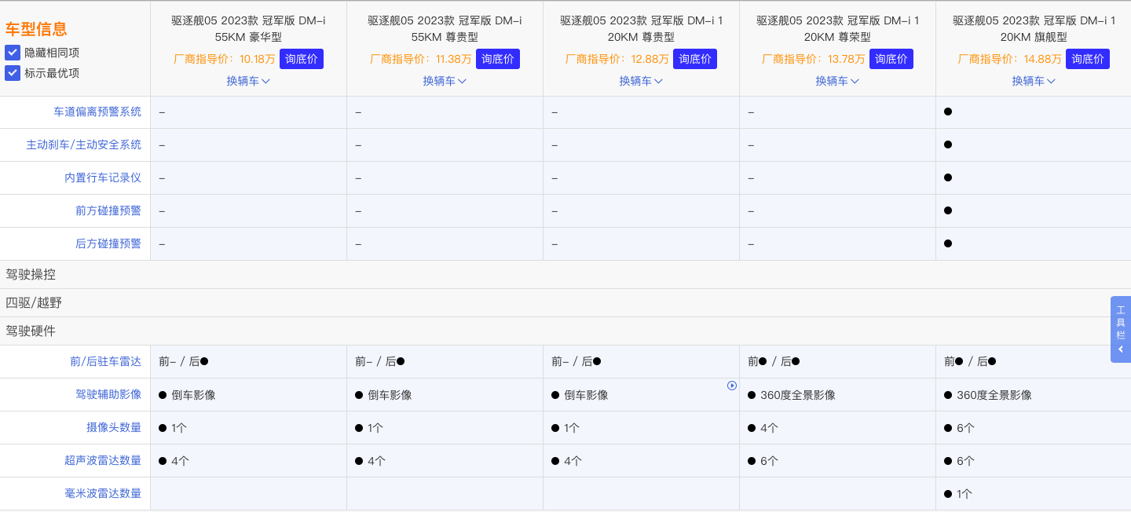Collapse the 工具栏 side panel arrow
The height and width of the screenshot is (512, 1131).
pyautogui.click(x=1121, y=349)
